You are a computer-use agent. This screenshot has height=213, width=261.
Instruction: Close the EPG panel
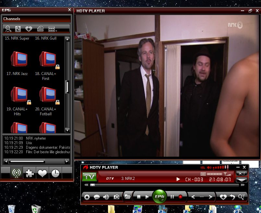(x=70, y=10)
